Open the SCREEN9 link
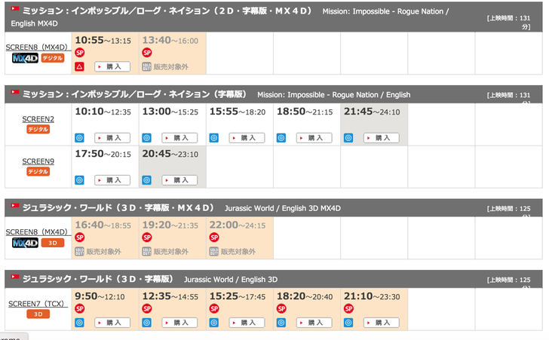Screen dimensions: 549x340 point(38,161)
